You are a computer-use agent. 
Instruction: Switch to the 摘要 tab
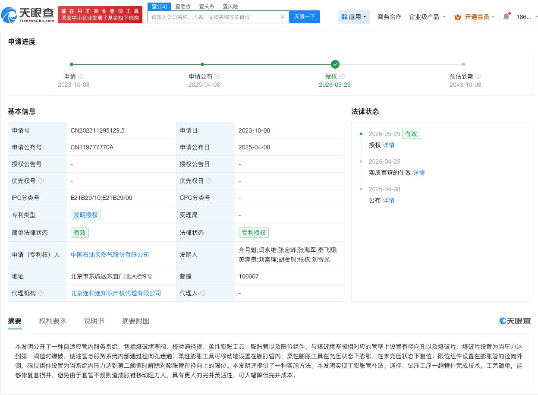point(15,321)
